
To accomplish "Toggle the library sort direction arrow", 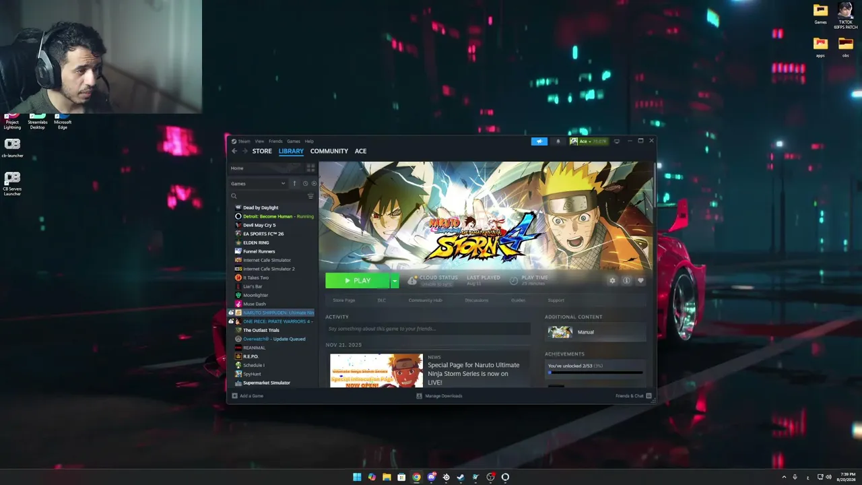I will coord(294,183).
